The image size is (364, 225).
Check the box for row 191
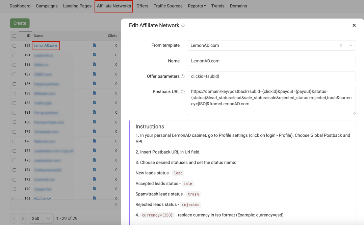(x=15, y=55)
